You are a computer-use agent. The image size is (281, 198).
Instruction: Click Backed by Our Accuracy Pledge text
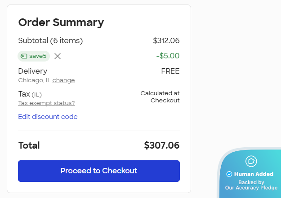tap(251, 185)
